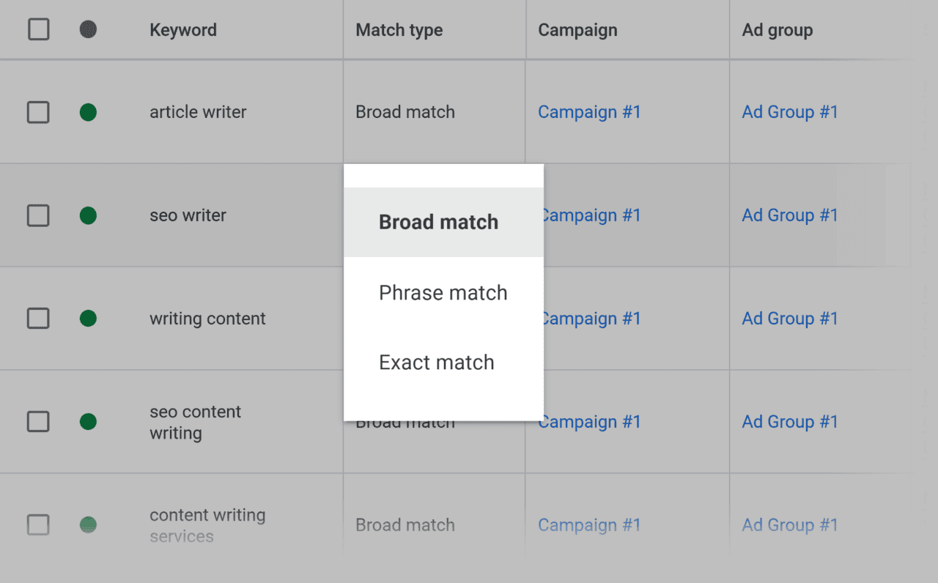Viewport: 938px width, 583px height.
Task: Open the match type selector for "content writing services"
Action: (x=405, y=524)
